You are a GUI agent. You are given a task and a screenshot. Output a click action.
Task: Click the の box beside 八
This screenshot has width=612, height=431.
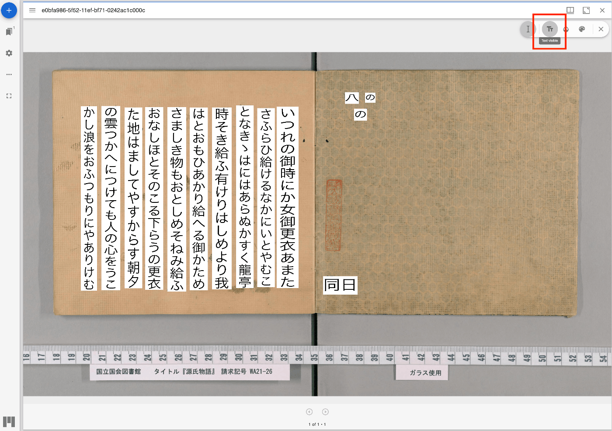pos(370,97)
